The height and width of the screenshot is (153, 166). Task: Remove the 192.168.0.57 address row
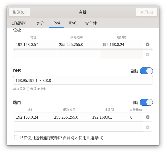click(147, 44)
